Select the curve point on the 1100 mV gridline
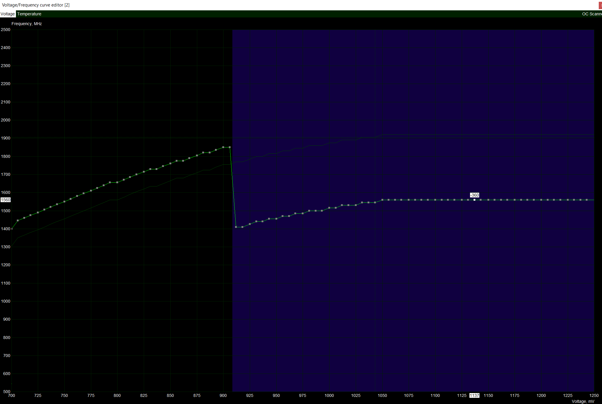This screenshot has height=404, width=602. 435,200
